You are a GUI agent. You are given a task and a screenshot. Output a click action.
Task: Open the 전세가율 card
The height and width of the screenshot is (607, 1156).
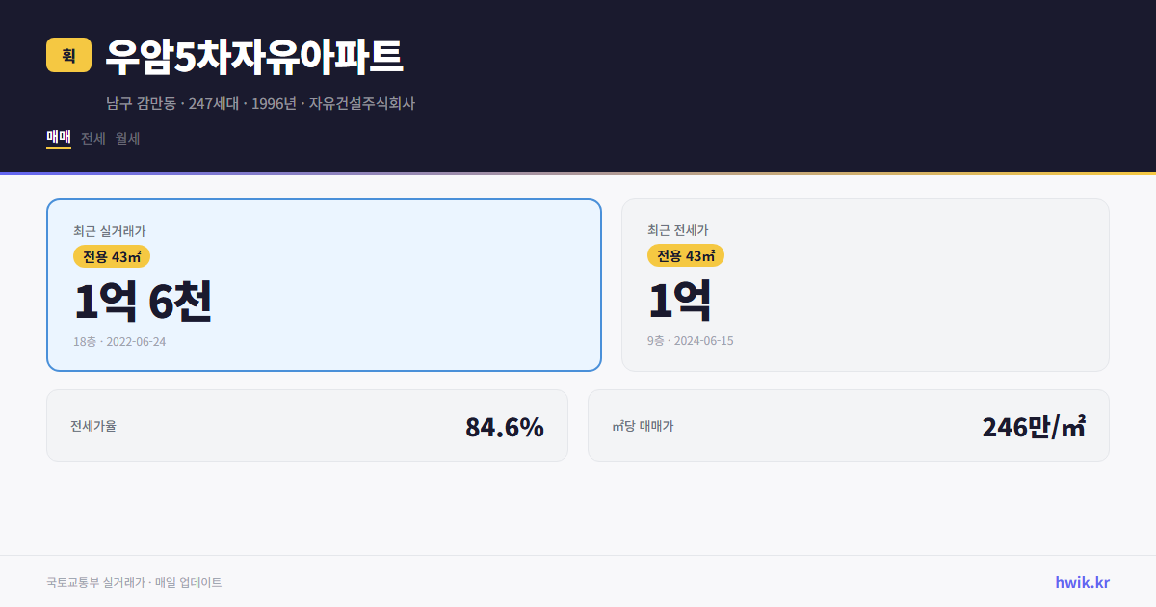pos(307,425)
